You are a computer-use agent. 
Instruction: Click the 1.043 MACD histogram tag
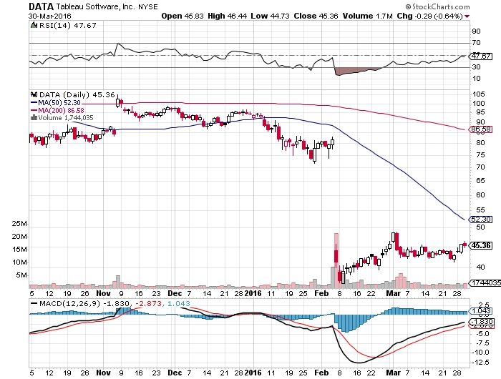pyautogui.click(x=480, y=310)
